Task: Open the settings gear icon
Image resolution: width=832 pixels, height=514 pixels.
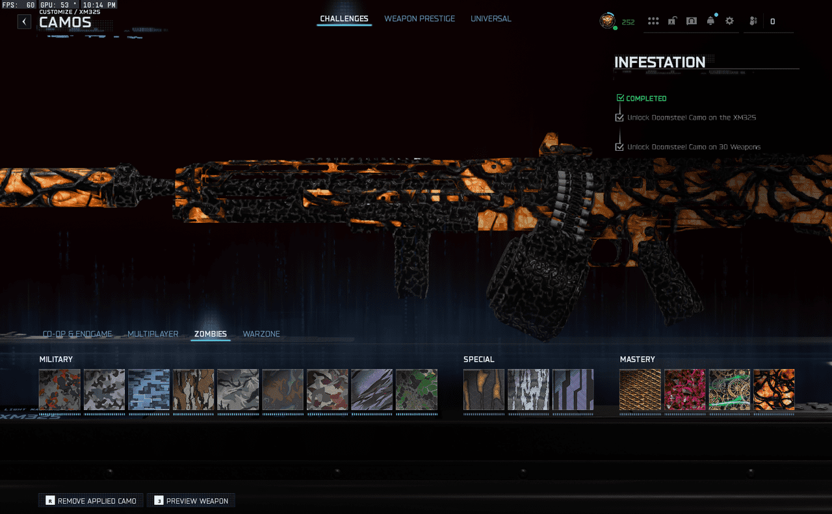Action: pyautogui.click(x=729, y=21)
